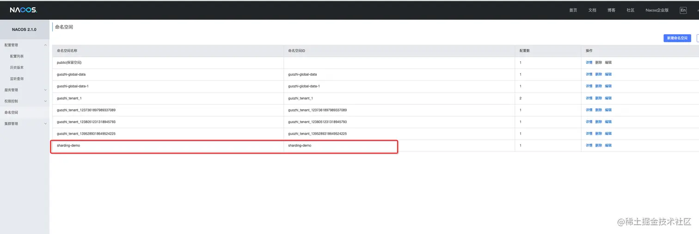Screen dimensions: 699x234
Task: Select sharding-demo in the ID column
Action: coord(300,145)
